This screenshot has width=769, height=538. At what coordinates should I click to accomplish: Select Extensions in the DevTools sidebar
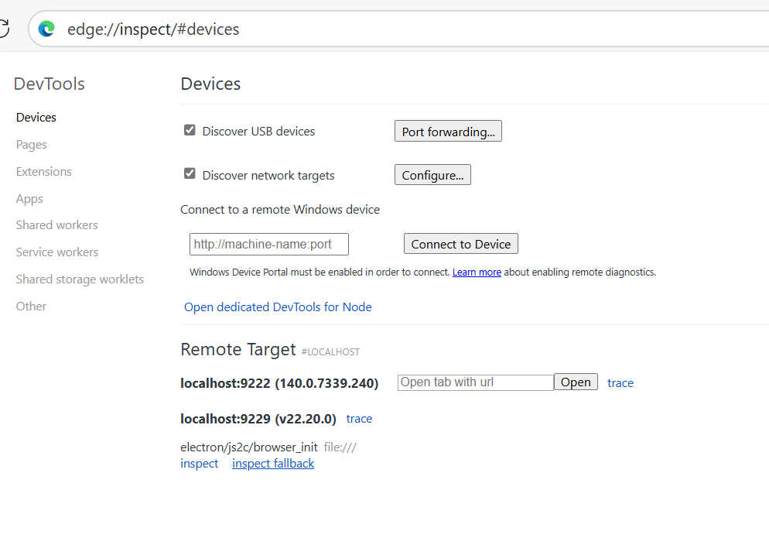tap(43, 171)
